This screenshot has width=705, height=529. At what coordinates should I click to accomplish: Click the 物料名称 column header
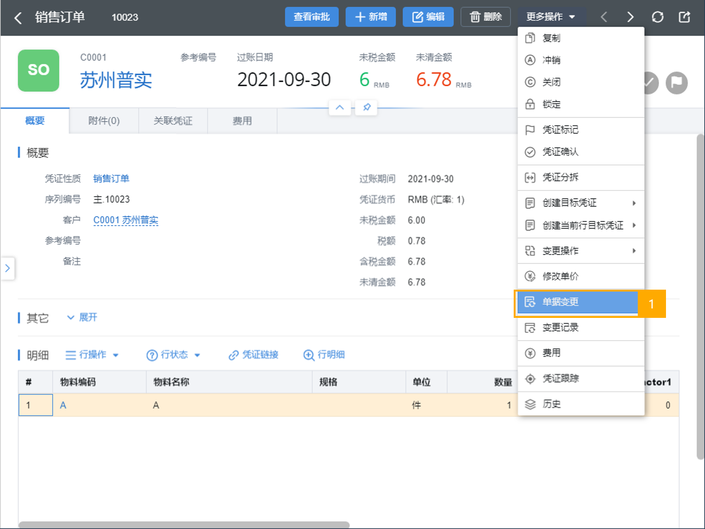tap(229, 382)
